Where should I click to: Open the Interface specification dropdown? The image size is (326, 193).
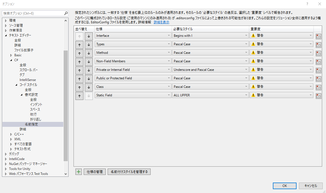click(x=133, y=35)
